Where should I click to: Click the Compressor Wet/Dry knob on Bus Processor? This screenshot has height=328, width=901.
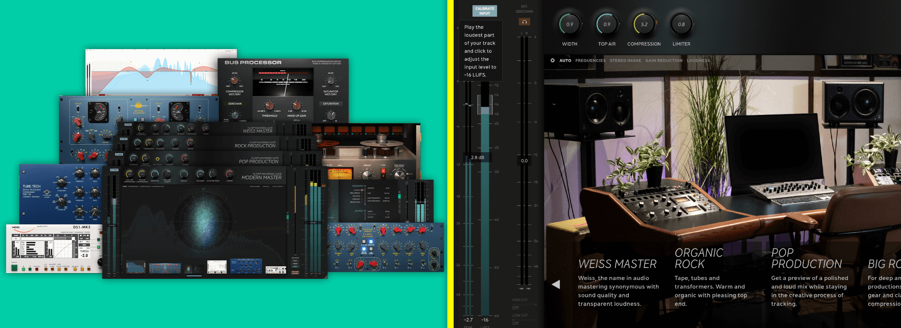pos(235,81)
